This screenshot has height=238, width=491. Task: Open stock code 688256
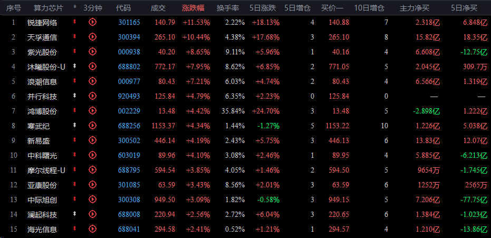click(x=129, y=126)
